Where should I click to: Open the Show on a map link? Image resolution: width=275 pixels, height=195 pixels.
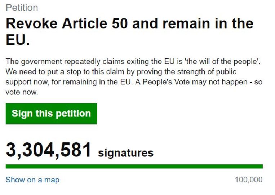pyautogui.click(x=32, y=180)
